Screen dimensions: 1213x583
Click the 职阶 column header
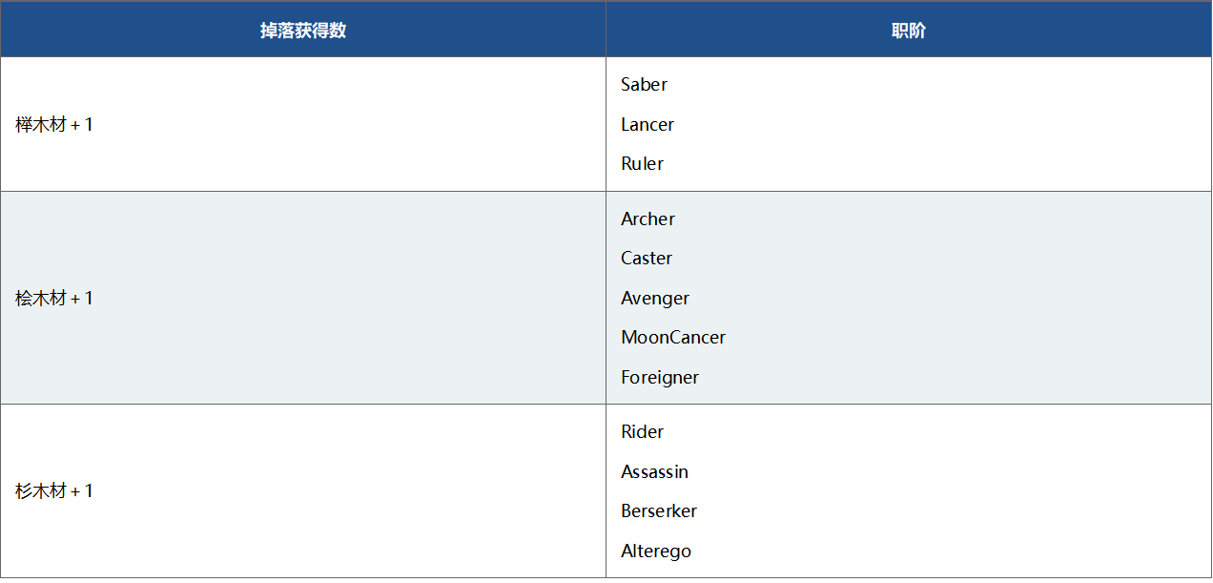click(x=908, y=31)
